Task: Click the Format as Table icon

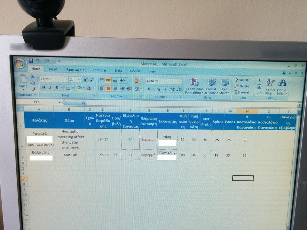Action: pos(211,85)
